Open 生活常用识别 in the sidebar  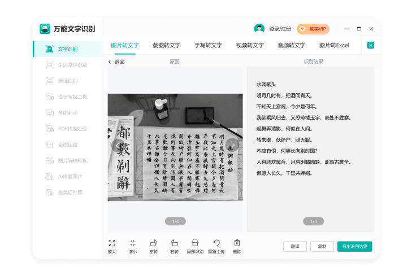coord(68,65)
